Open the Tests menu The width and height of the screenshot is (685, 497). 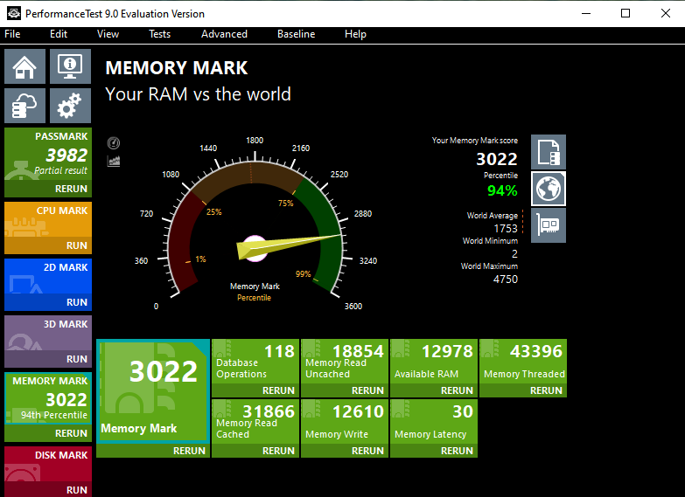159,34
